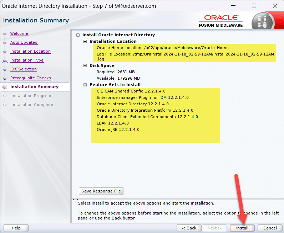The image size is (284, 233).
Task: Click the Save Response File button
Action: 101,191
